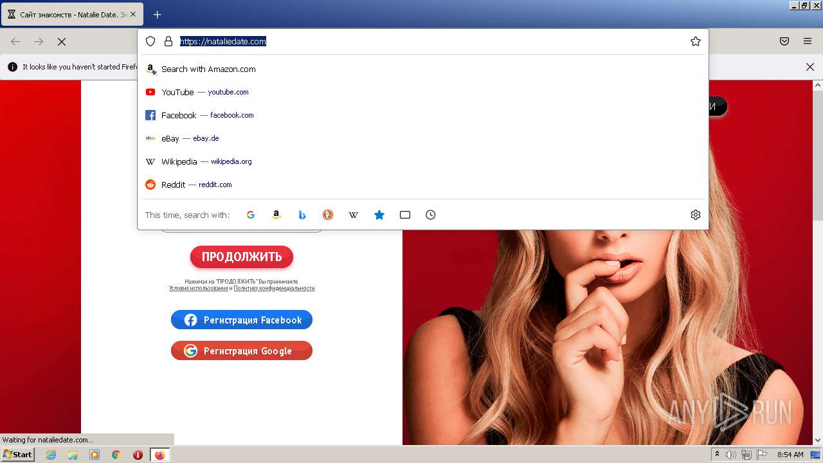Open Action Center flag icon

coord(762,455)
